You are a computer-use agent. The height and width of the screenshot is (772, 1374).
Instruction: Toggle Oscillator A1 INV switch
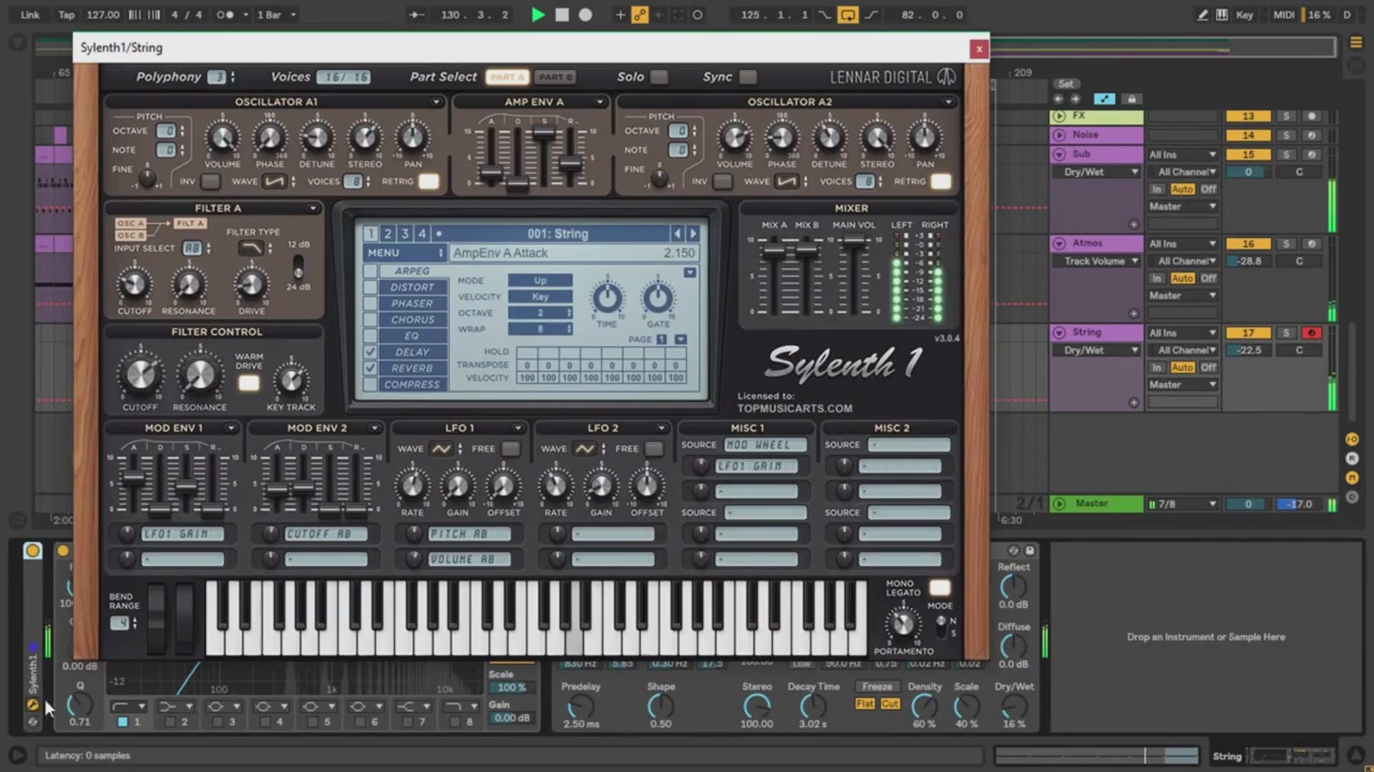(x=210, y=182)
